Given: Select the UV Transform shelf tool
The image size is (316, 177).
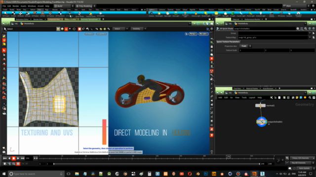Looking at the screenshot, I should (x=60, y=14).
